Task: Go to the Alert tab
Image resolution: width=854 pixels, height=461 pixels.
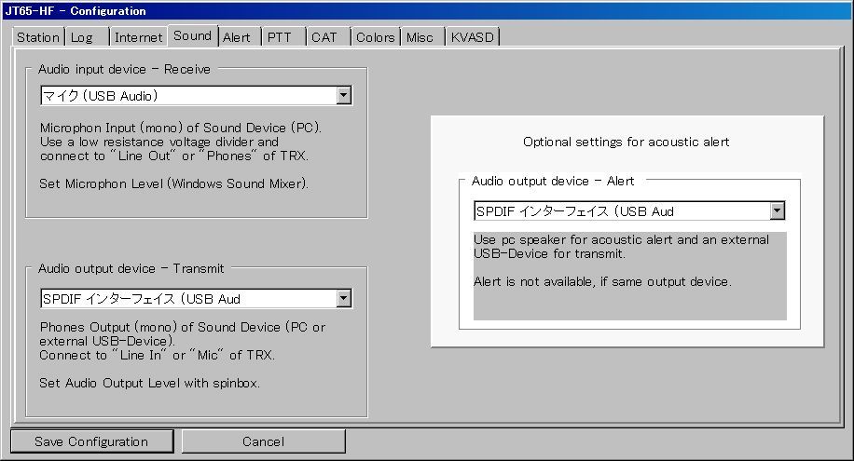Action: pos(239,37)
